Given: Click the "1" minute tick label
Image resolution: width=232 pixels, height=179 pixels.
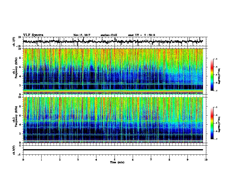Looking at the screenshot, I should click(41, 160).
